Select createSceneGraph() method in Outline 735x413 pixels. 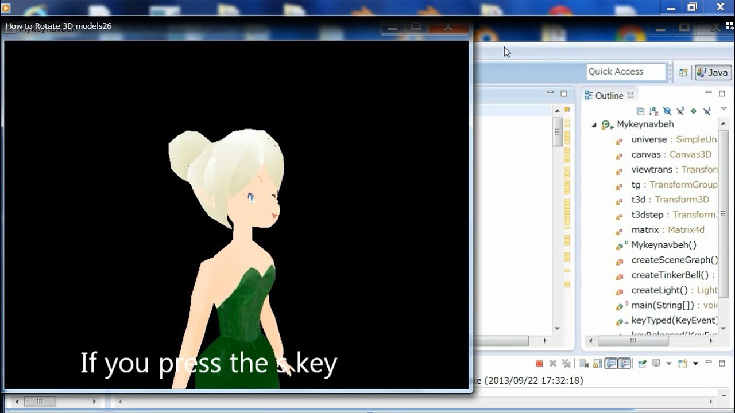click(674, 260)
